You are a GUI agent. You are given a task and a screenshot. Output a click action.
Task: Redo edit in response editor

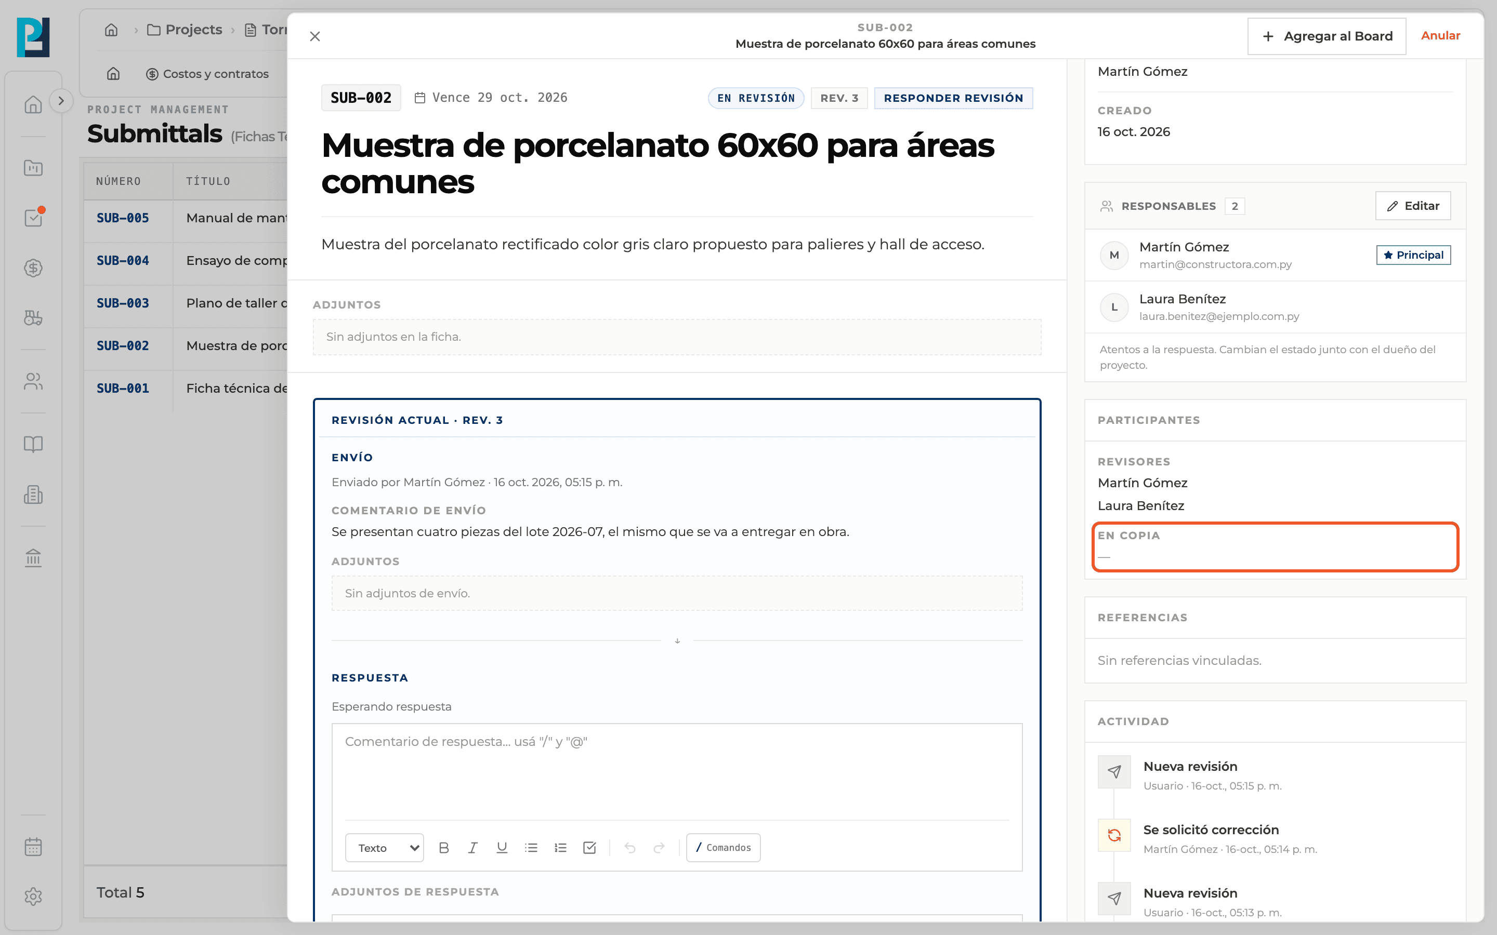659,848
